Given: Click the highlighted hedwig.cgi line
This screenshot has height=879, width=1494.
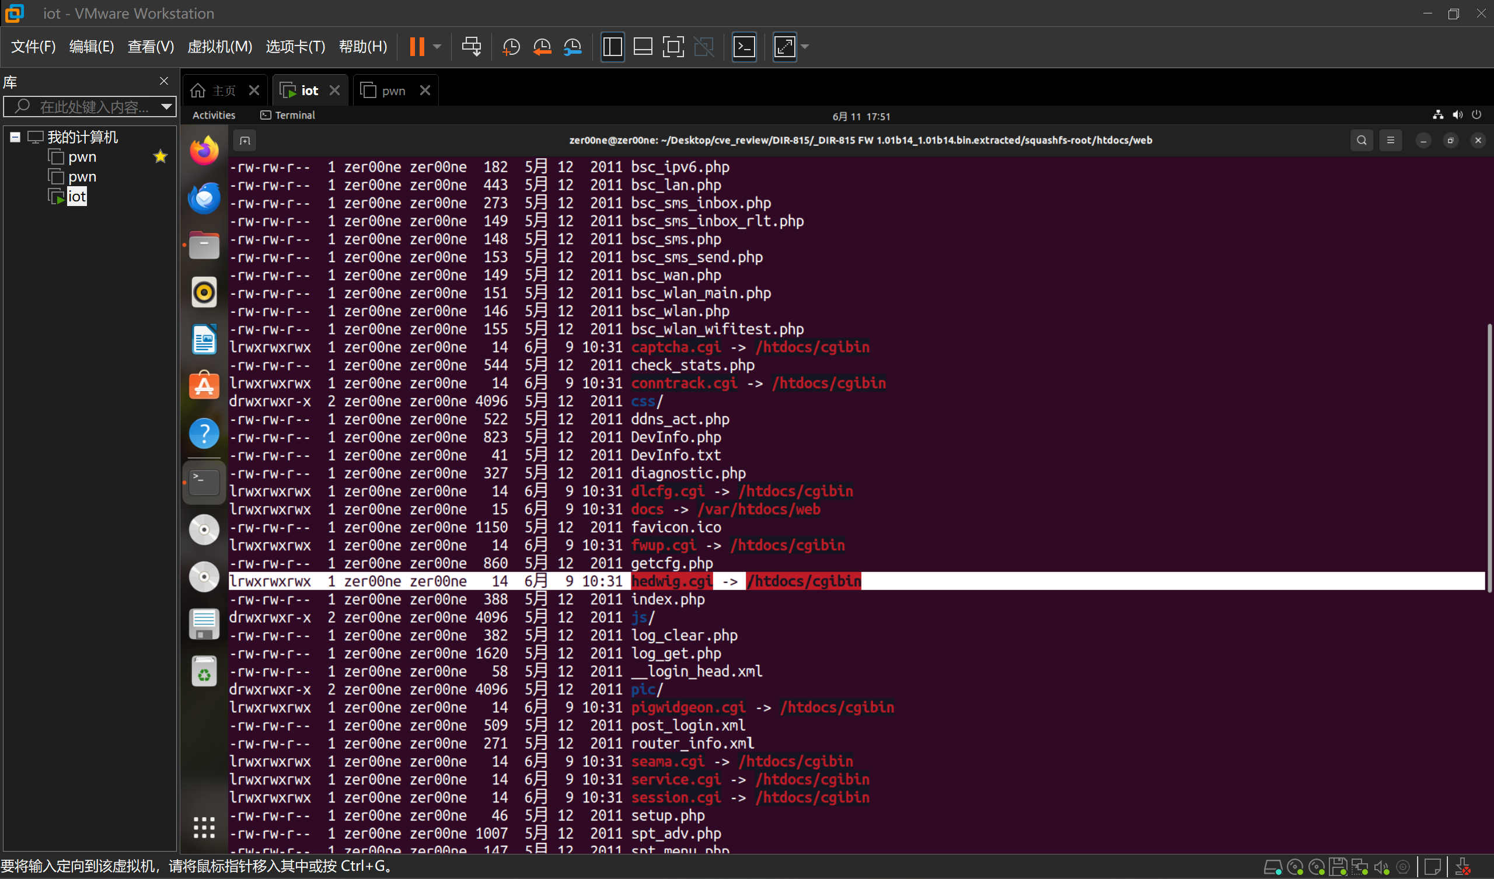Looking at the screenshot, I should pyautogui.click(x=856, y=581).
